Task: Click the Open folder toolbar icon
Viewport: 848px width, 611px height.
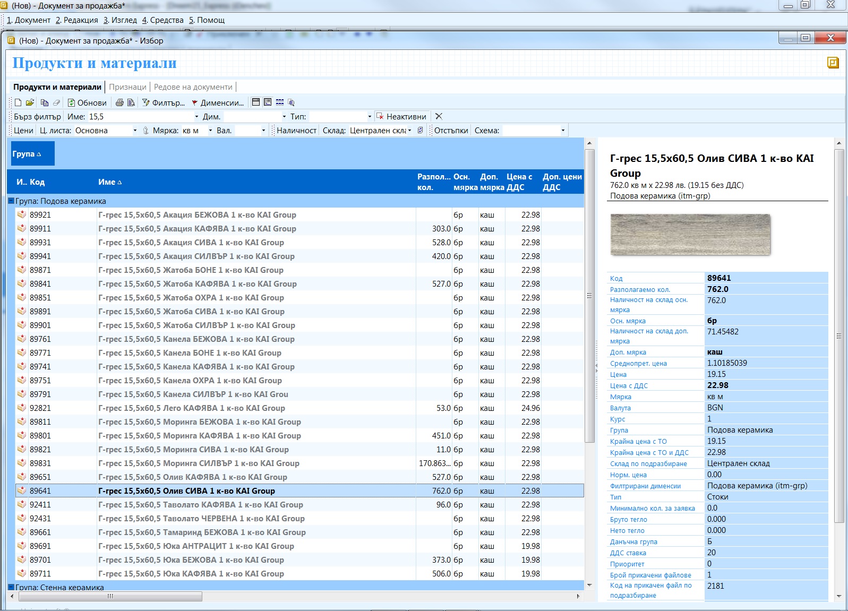Action: [30, 102]
